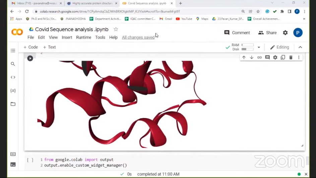
Task: Add a comment to the cell
Action: 267,57
